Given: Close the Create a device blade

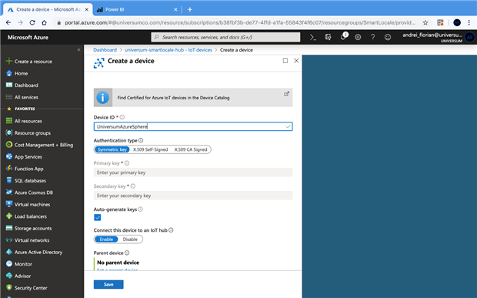Looking at the screenshot, I should 296,61.
